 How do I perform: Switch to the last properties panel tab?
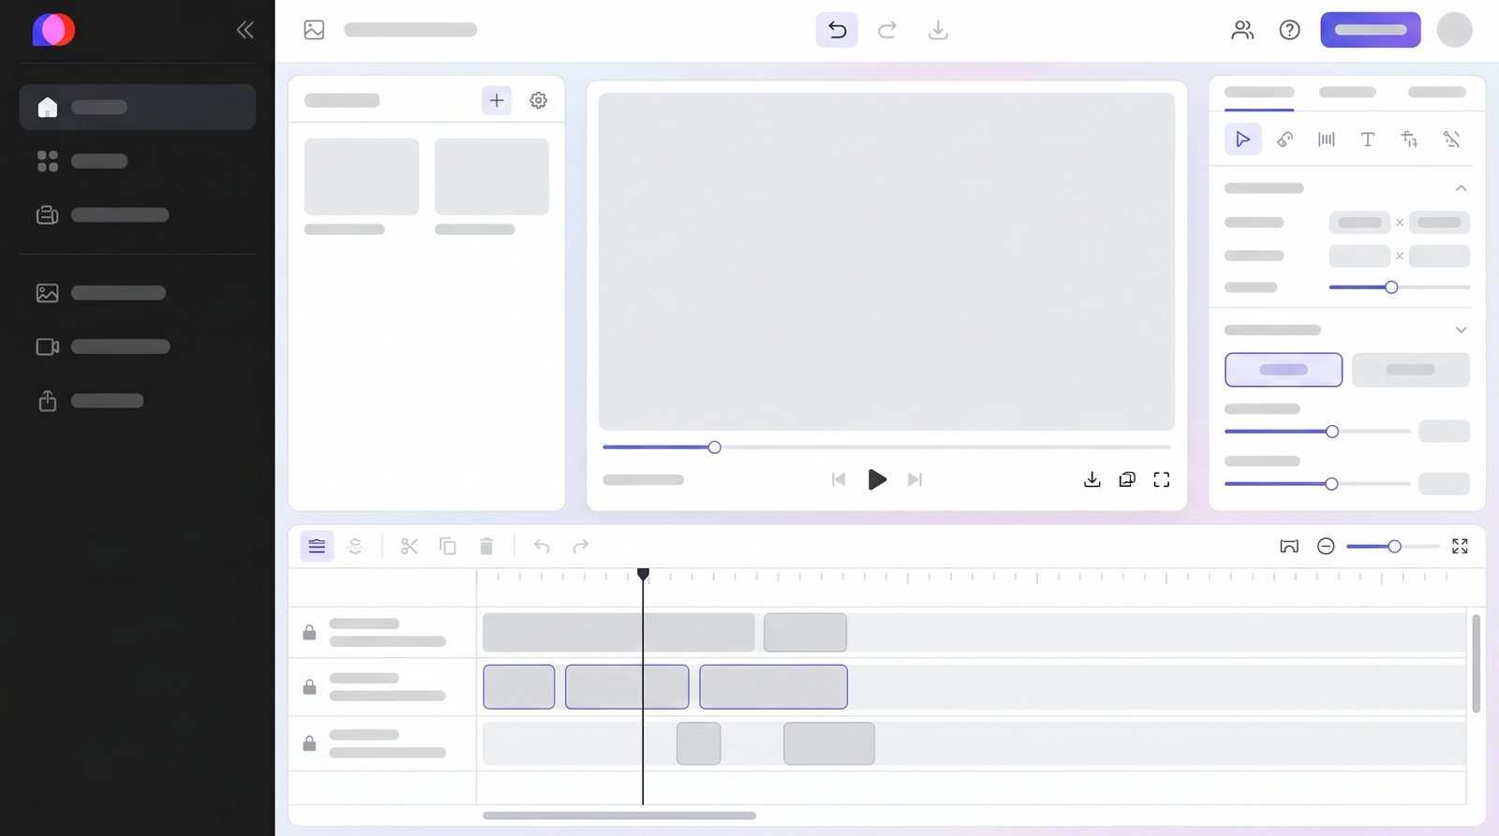click(x=1437, y=92)
